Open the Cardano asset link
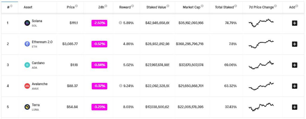Viewport: 306px width, 119px height. pyautogui.click(x=38, y=63)
